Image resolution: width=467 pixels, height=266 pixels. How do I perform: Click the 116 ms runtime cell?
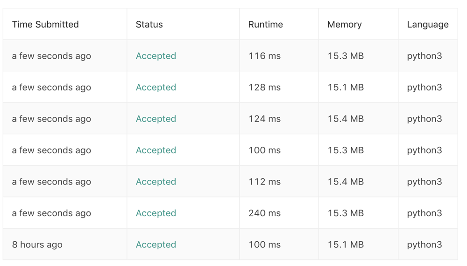[264, 56]
